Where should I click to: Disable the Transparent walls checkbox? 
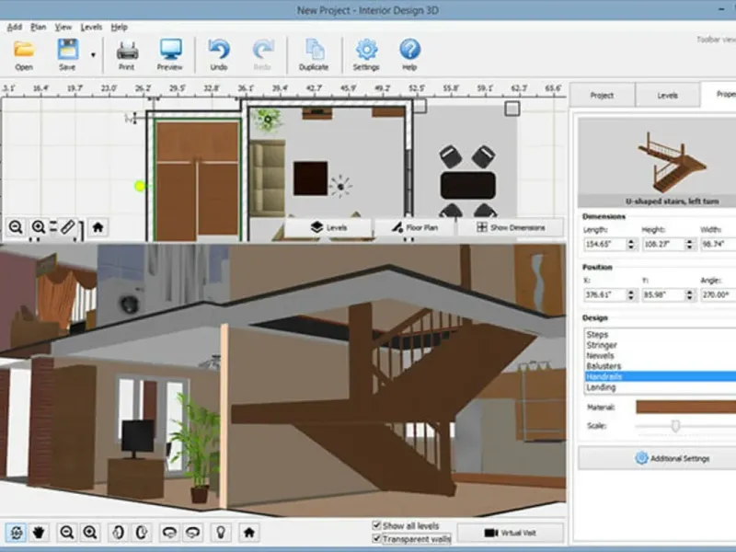click(377, 539)
